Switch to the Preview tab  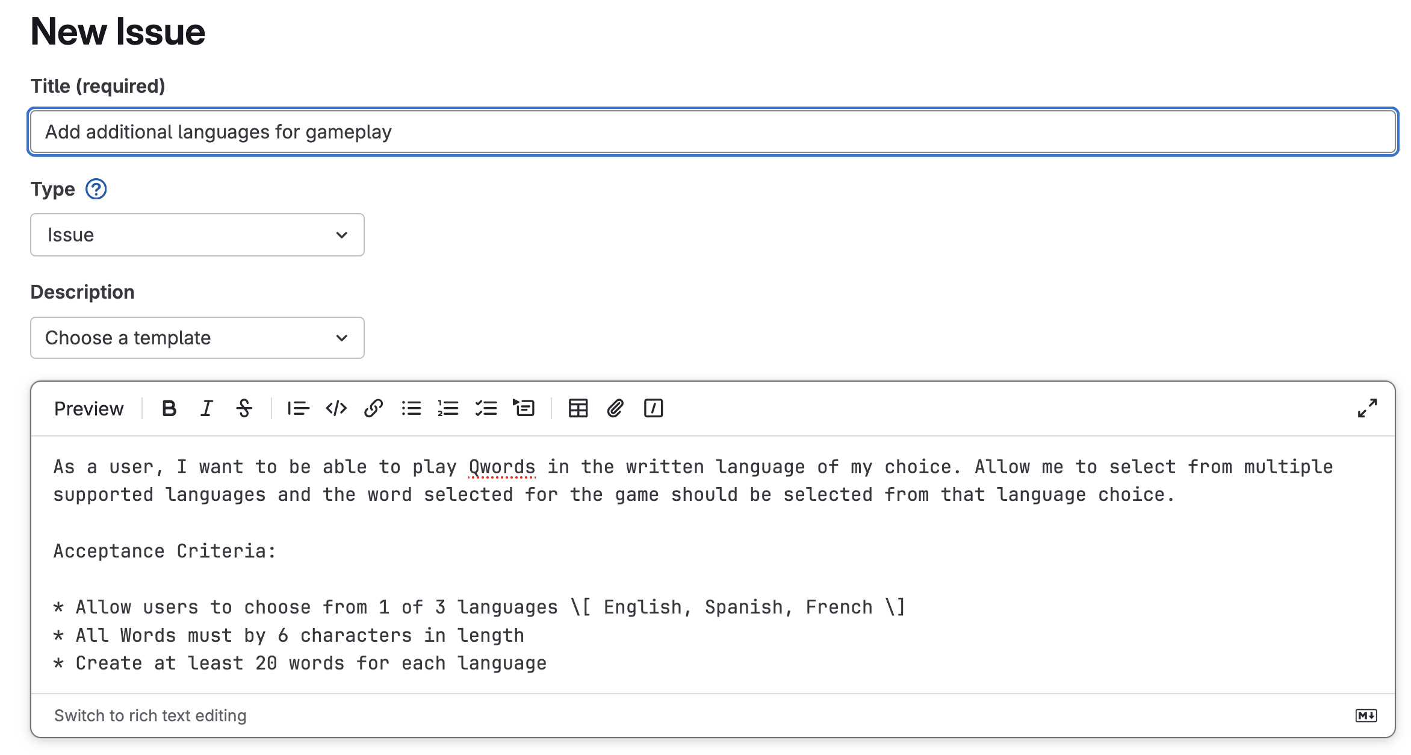[88, 408]
